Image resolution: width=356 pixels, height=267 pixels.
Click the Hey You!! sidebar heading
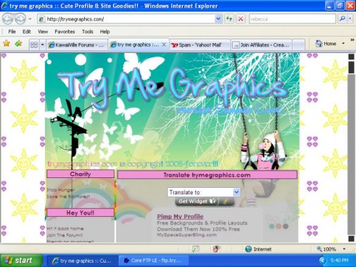click(80, 213)
